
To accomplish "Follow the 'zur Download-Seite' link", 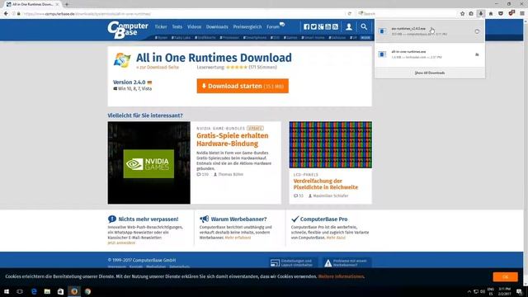I will tap(158, 67).
